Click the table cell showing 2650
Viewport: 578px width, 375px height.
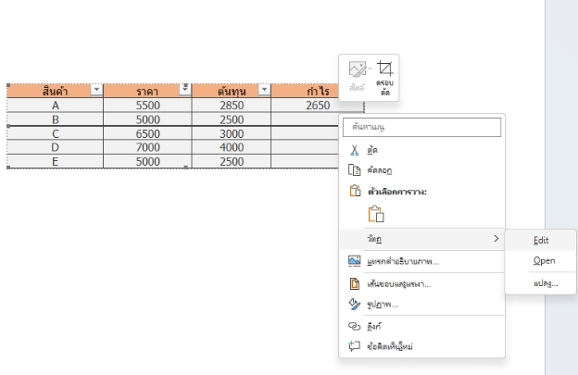click(x=318, y=106)
